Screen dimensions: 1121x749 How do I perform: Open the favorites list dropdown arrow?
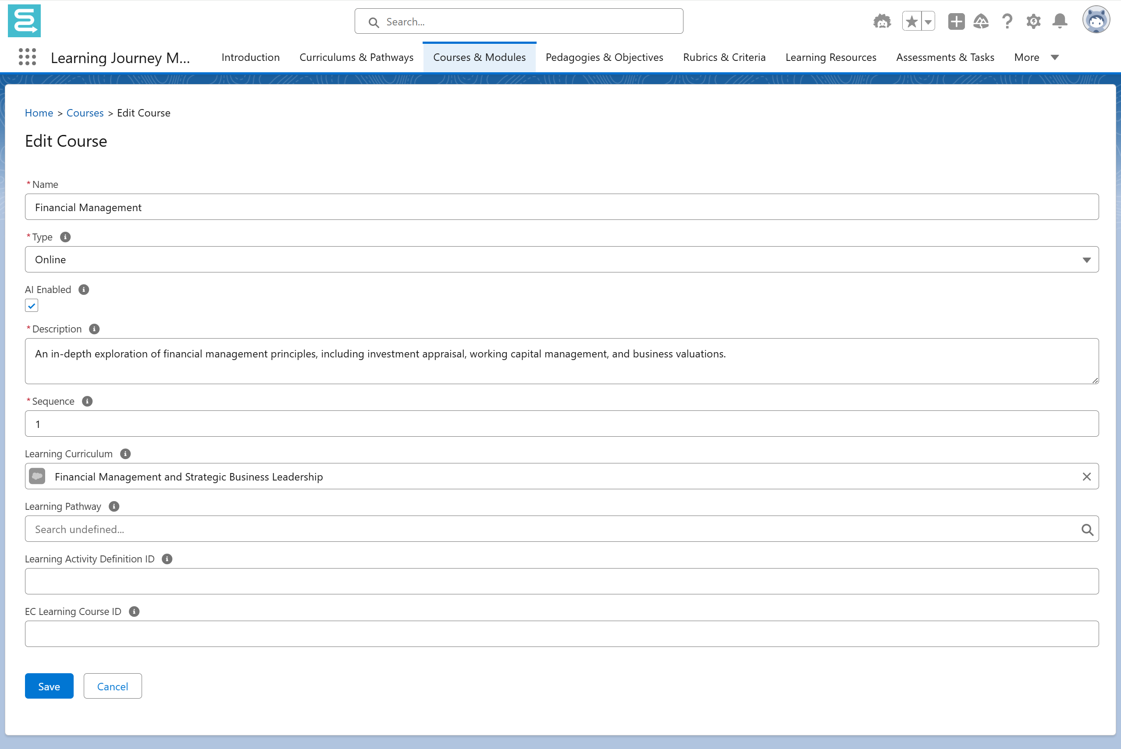coord(928,21)
